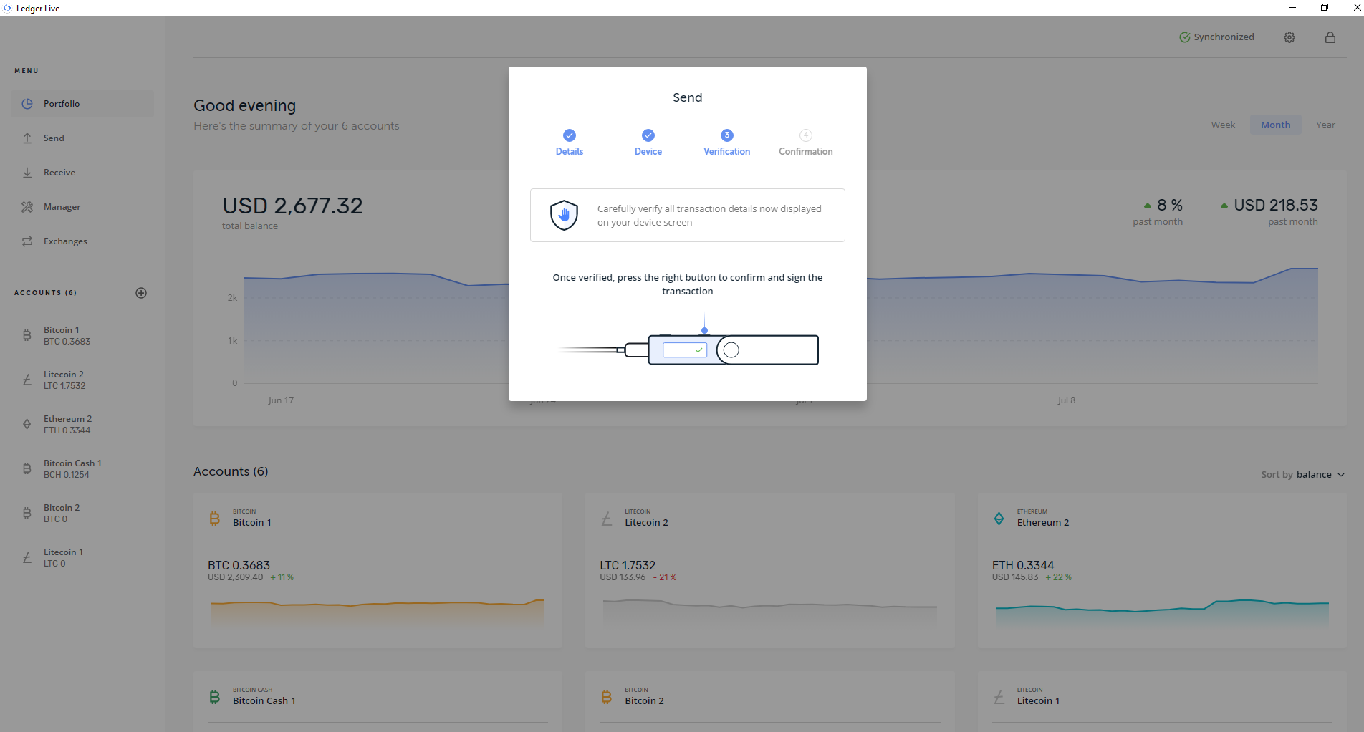
Task: Click the Details step in Send dialog
Action: coord(570,143)
